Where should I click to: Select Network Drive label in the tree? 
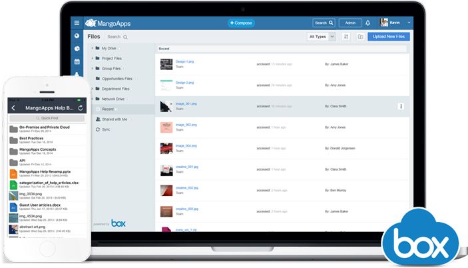[113, 99]
